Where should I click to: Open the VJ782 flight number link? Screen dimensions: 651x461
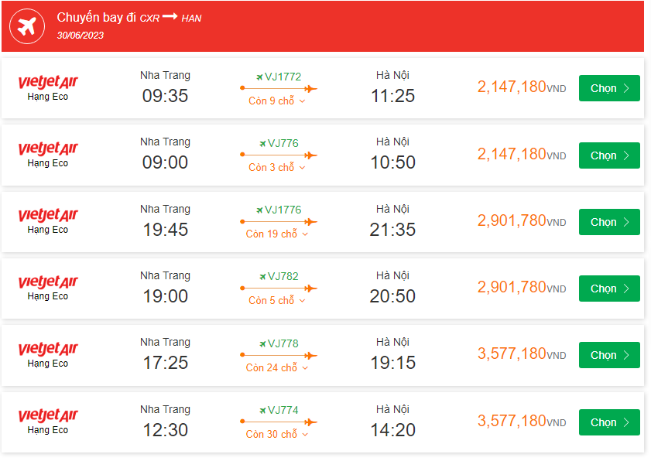(283, 276)
